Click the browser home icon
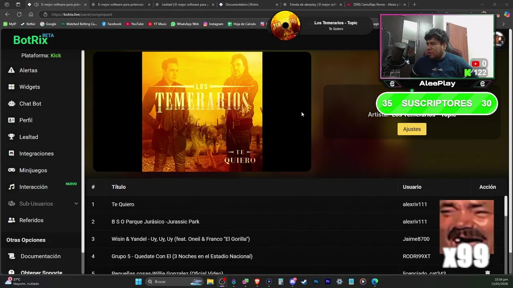Screen dimensions: 513x288 (x=31, y=14)
